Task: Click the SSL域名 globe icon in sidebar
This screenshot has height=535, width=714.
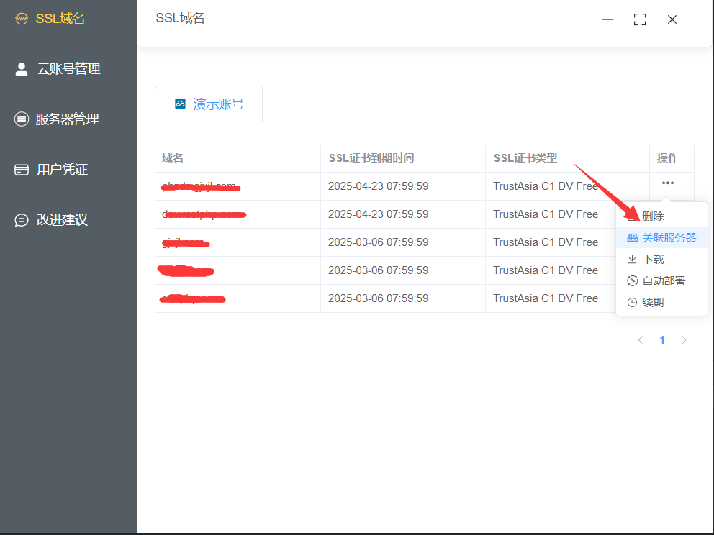Action: pos(22,19)
